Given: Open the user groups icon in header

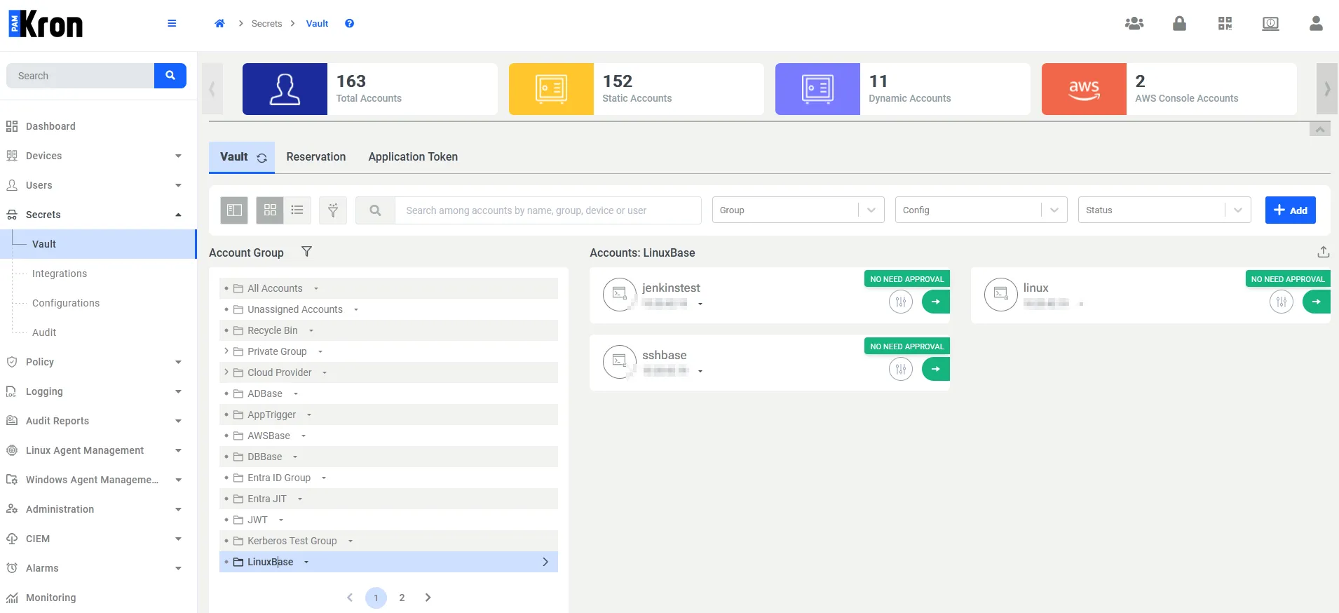Looking at the screenshot, I should coord(1134,23).
